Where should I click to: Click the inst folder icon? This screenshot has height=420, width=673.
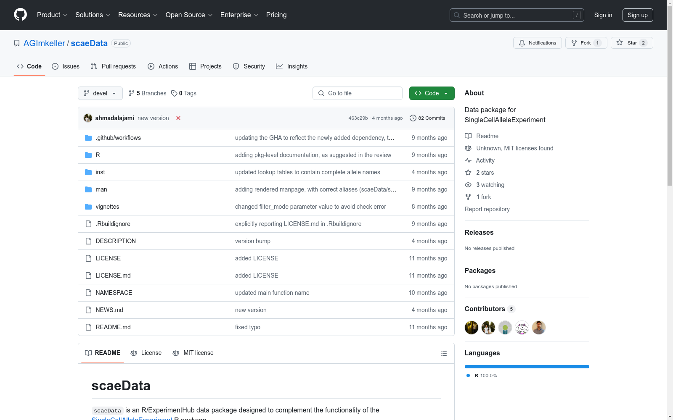point(88,172)
